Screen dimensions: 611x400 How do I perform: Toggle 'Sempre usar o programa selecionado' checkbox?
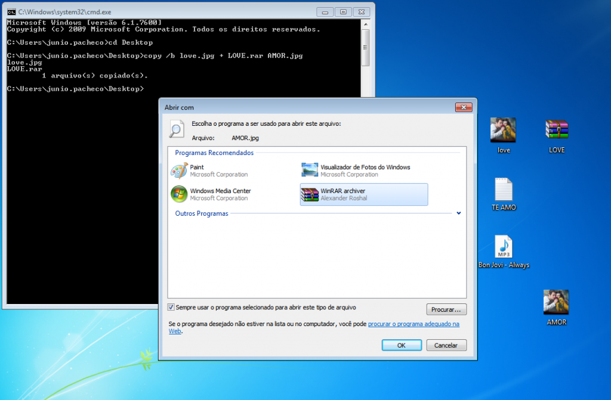pyautogui.click(x=171, y=308)
